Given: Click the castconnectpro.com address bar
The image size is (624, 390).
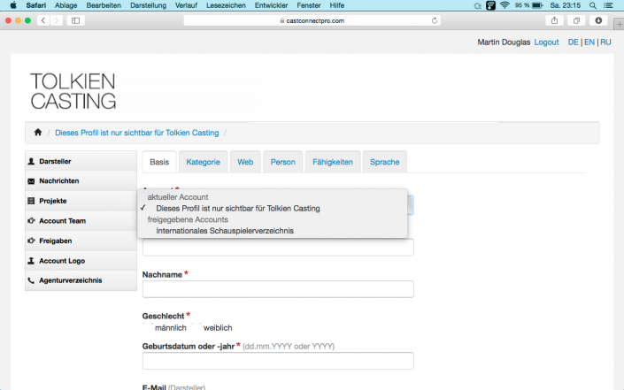Looking at the screenshot, I should 312,20.
